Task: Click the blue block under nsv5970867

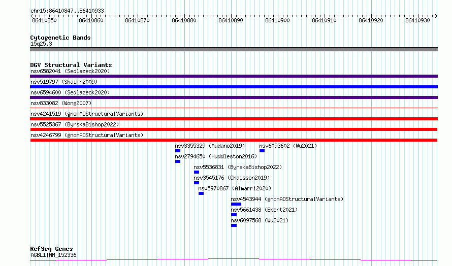Action: point(201,193)
